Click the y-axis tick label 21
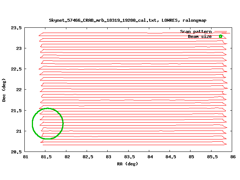Screen dimensions: 240x180 19,131
